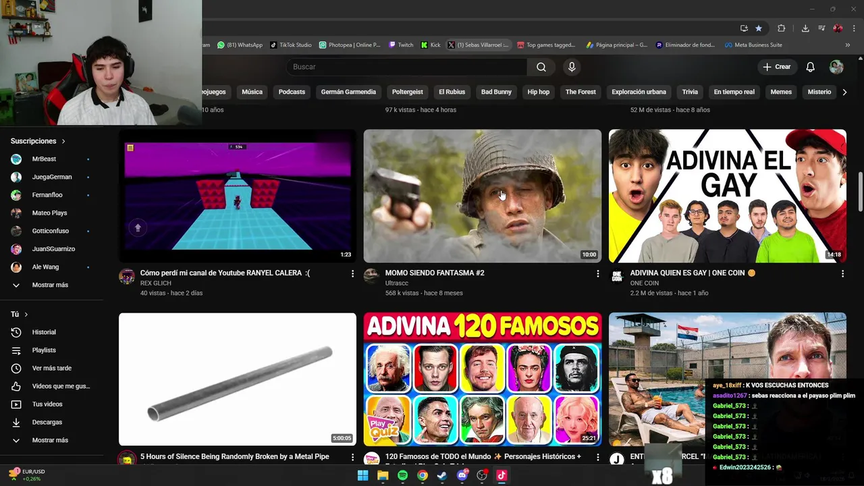The height and width of the screenshot is (486, 864).
Task: Show more filter chips with the right arrow
Action: (844, 92)
